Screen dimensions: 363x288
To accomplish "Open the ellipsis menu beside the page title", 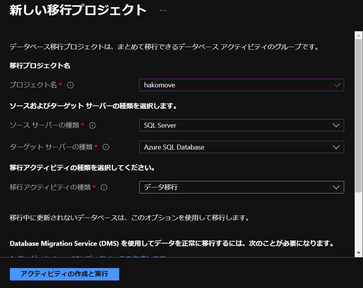I will tap(163, 9).
